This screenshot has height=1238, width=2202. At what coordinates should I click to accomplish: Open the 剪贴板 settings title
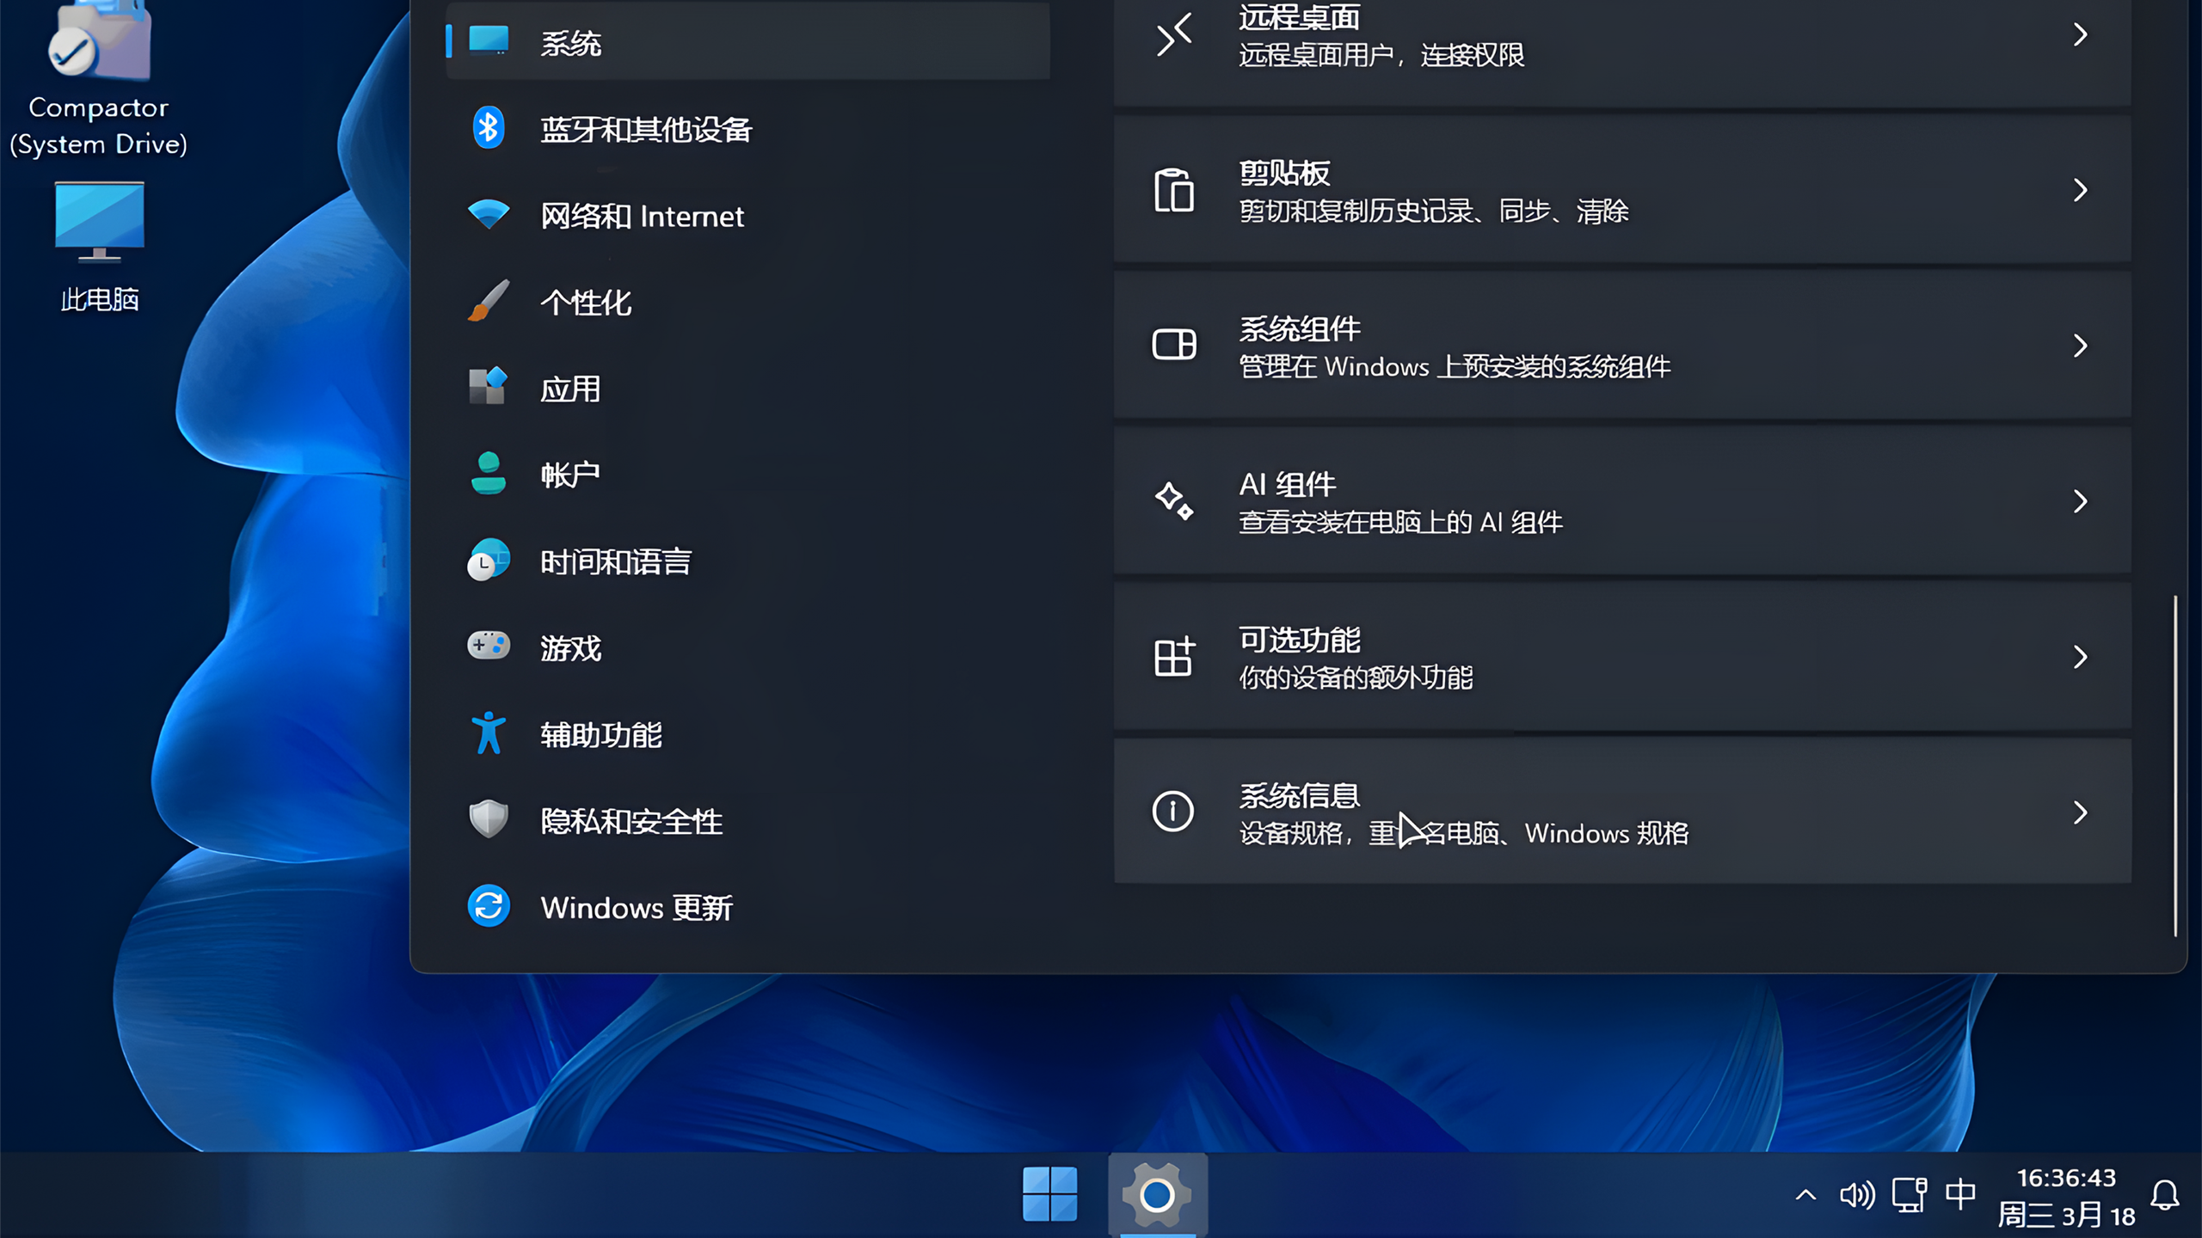pos(1284,173)
